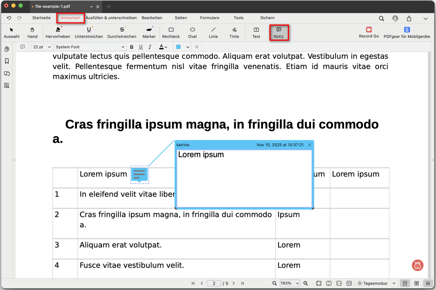
Task: Open the comments sidebar panel
Action: (x=7, y=73)
